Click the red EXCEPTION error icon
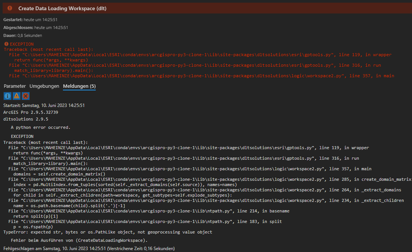The width and height of the screenshot is (412, 252). [6, 44]
